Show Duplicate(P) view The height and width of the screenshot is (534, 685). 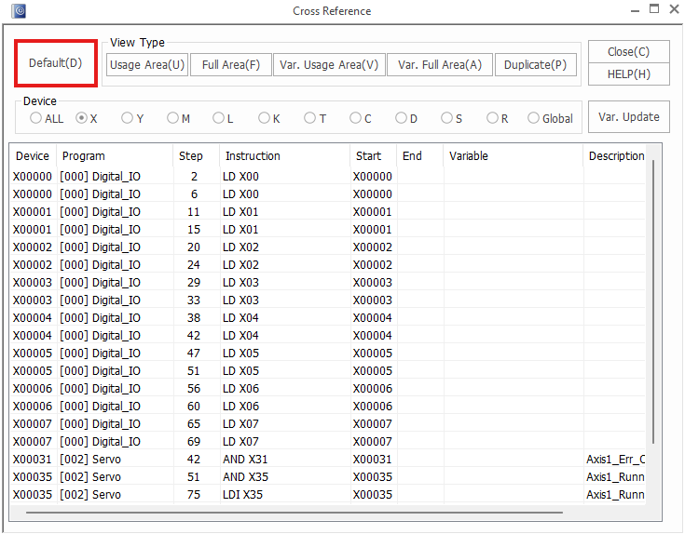click(x=535, y=65)
